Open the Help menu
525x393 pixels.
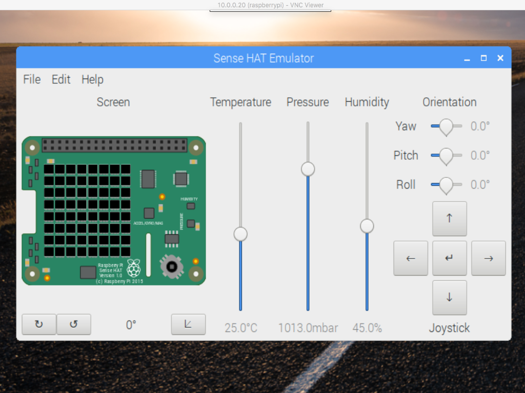click(92, 79)
